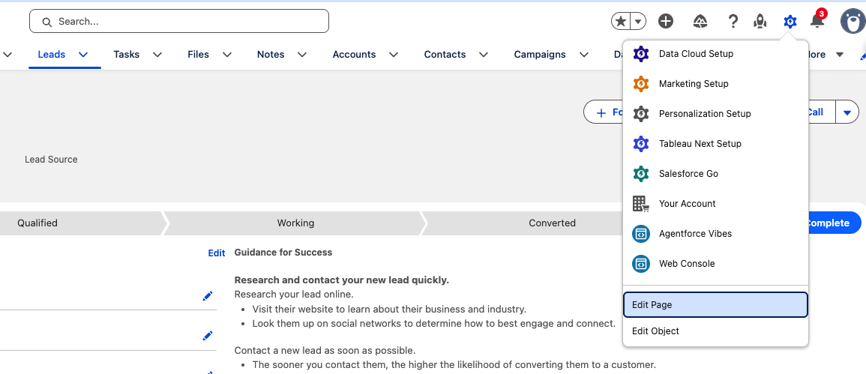This screenshot has height=374, width=866.
Task: Expand the Accounts tab chevron
Action: coord(394,54)
